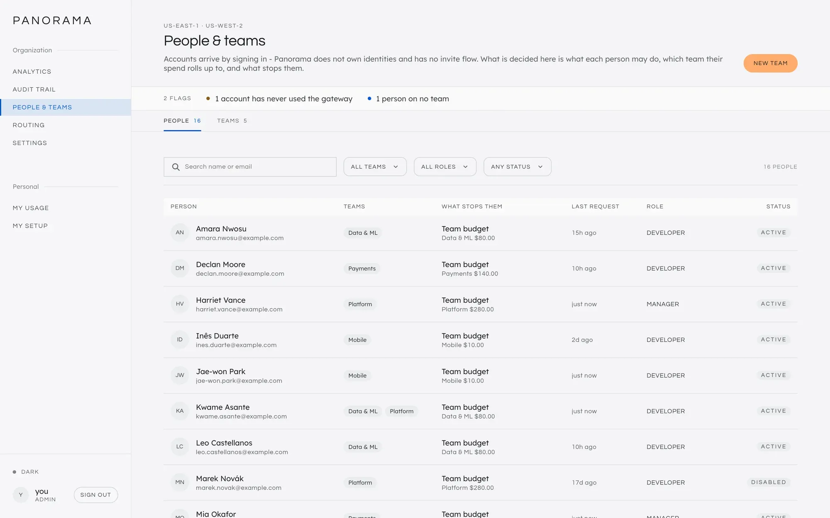The height and width of the screenshot is (518, 830).
Task: Click Kwame Asante's Platform team tag
Action: [x=402, y=411]
